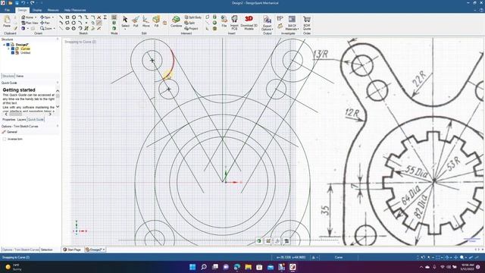485x273 pixels.
Task: Toggle visibility checkbox of Curves node
Action: [13, 49]
